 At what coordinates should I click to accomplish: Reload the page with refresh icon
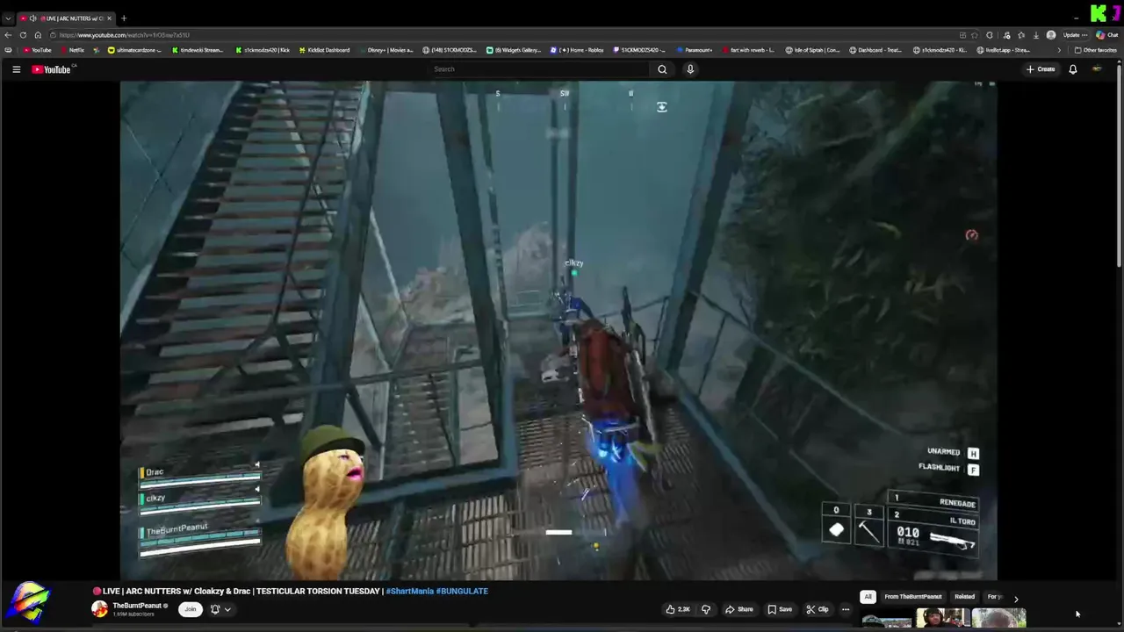click(x=23, y=35)
